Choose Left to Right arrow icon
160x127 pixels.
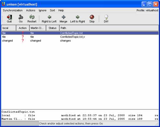point(77,17)
